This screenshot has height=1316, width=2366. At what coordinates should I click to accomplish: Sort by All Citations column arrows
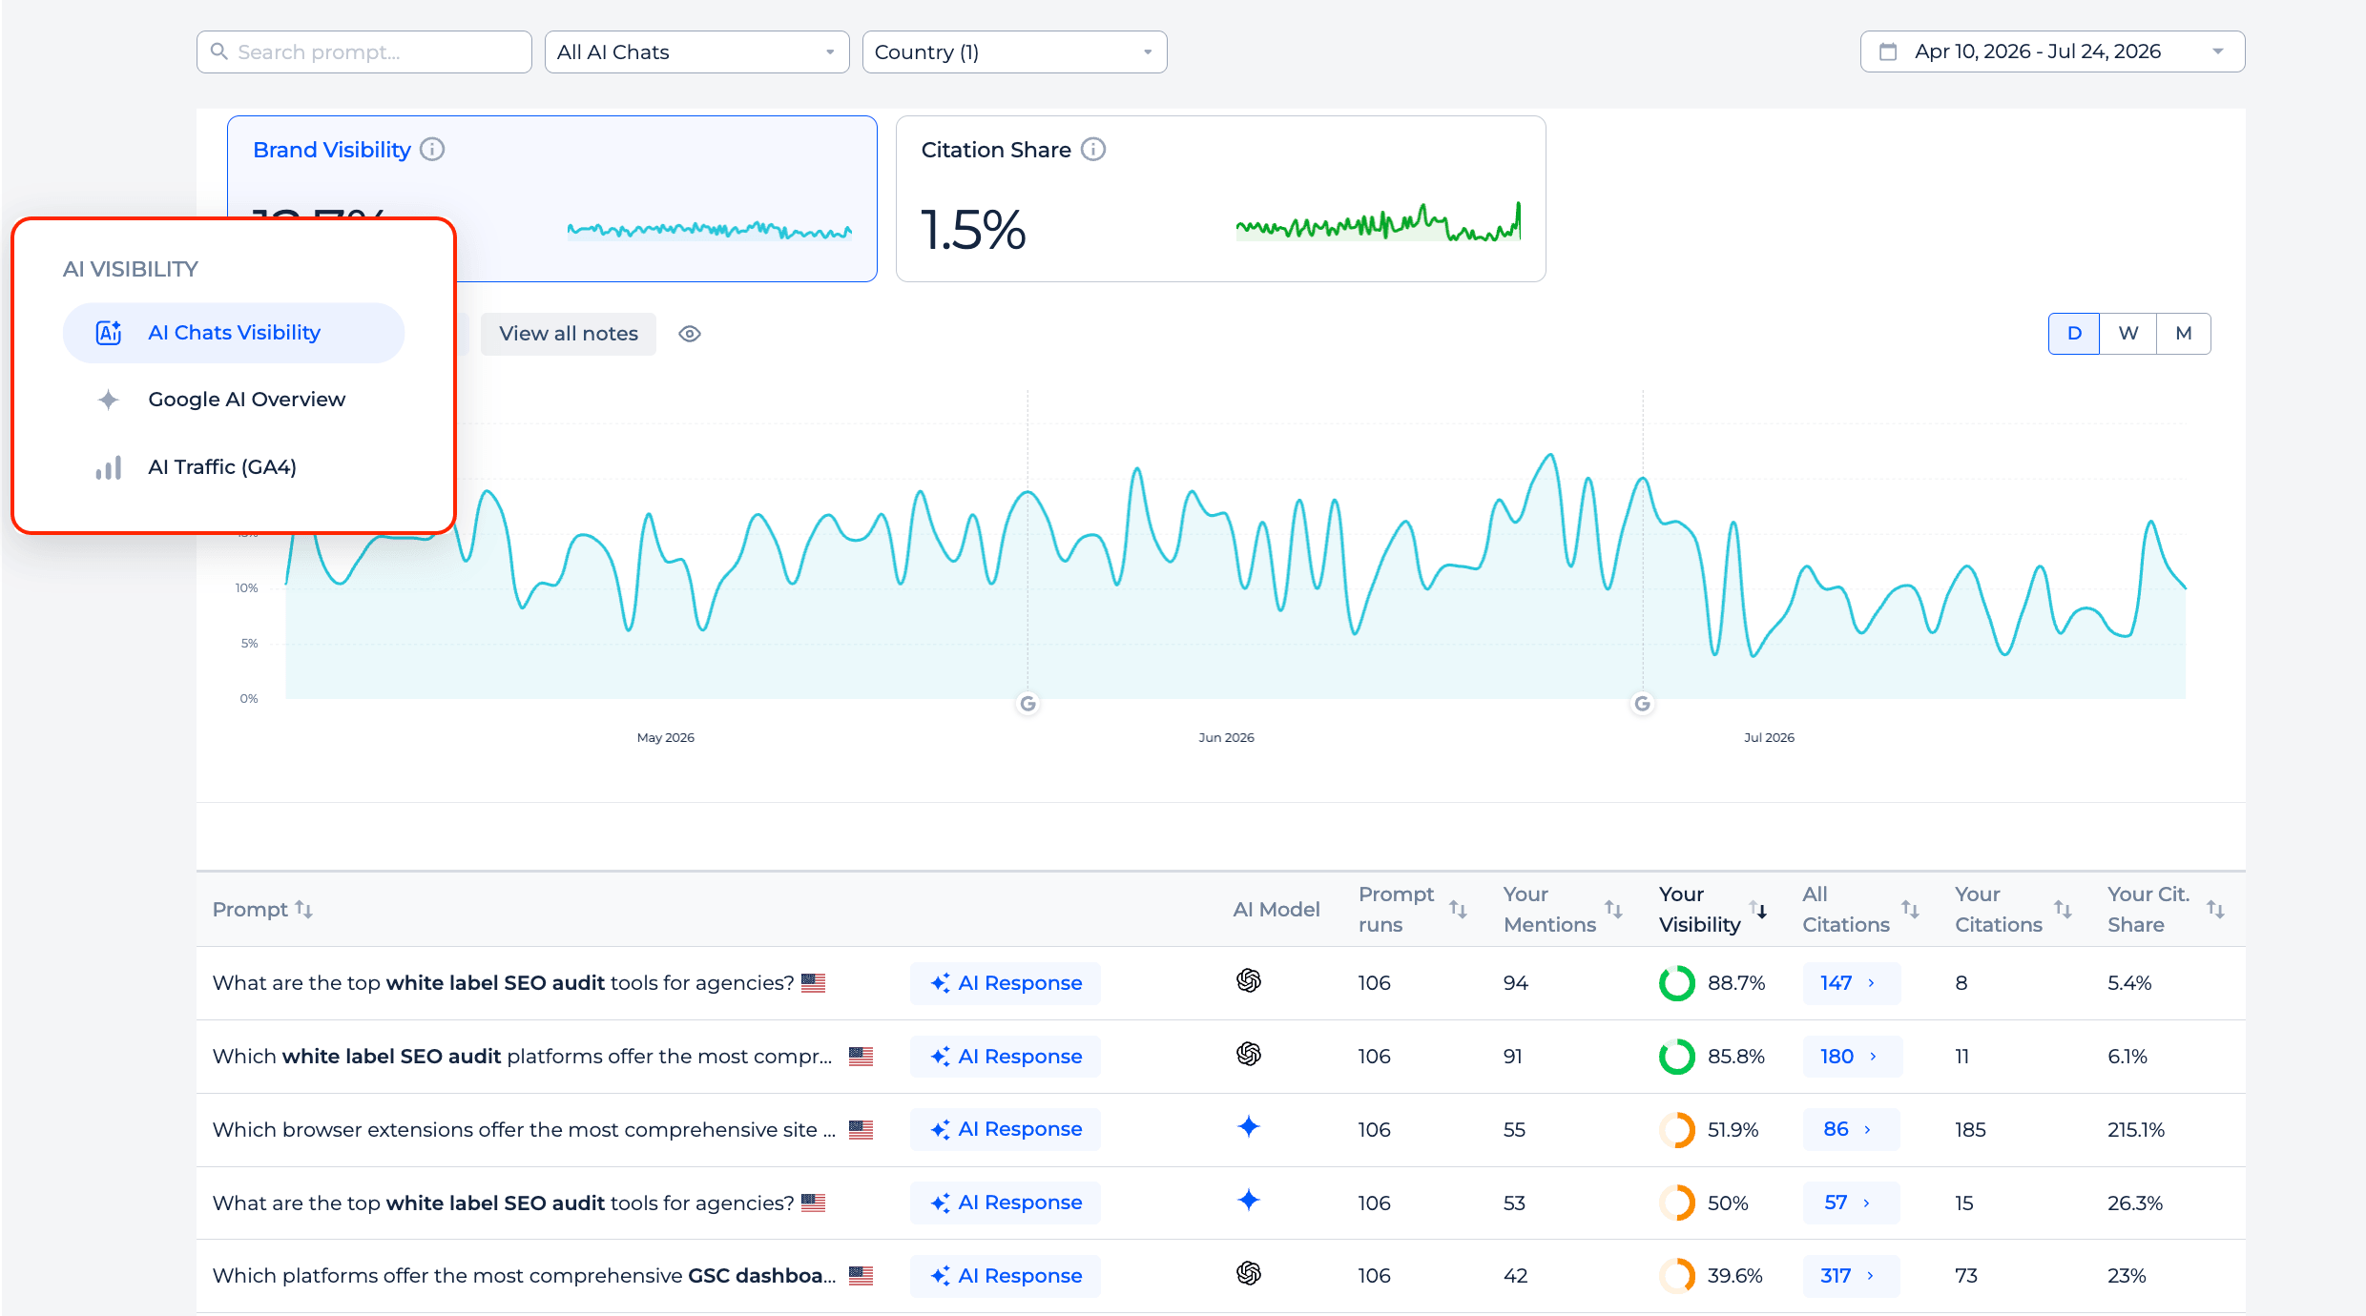click(x=1910, y=910)
